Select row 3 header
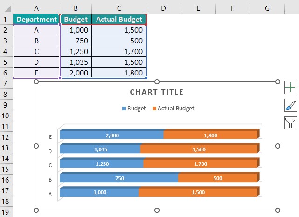The image size is (299, 217). point(6,41)
